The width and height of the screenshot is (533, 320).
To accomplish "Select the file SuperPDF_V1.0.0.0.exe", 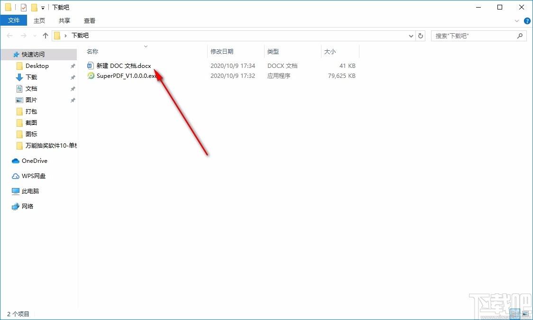I will 127,75.
